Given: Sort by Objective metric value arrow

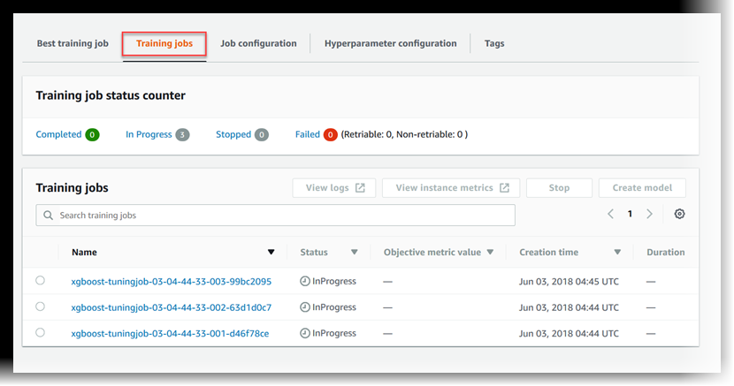Looking at the screenshot, I should coord(490,253).
